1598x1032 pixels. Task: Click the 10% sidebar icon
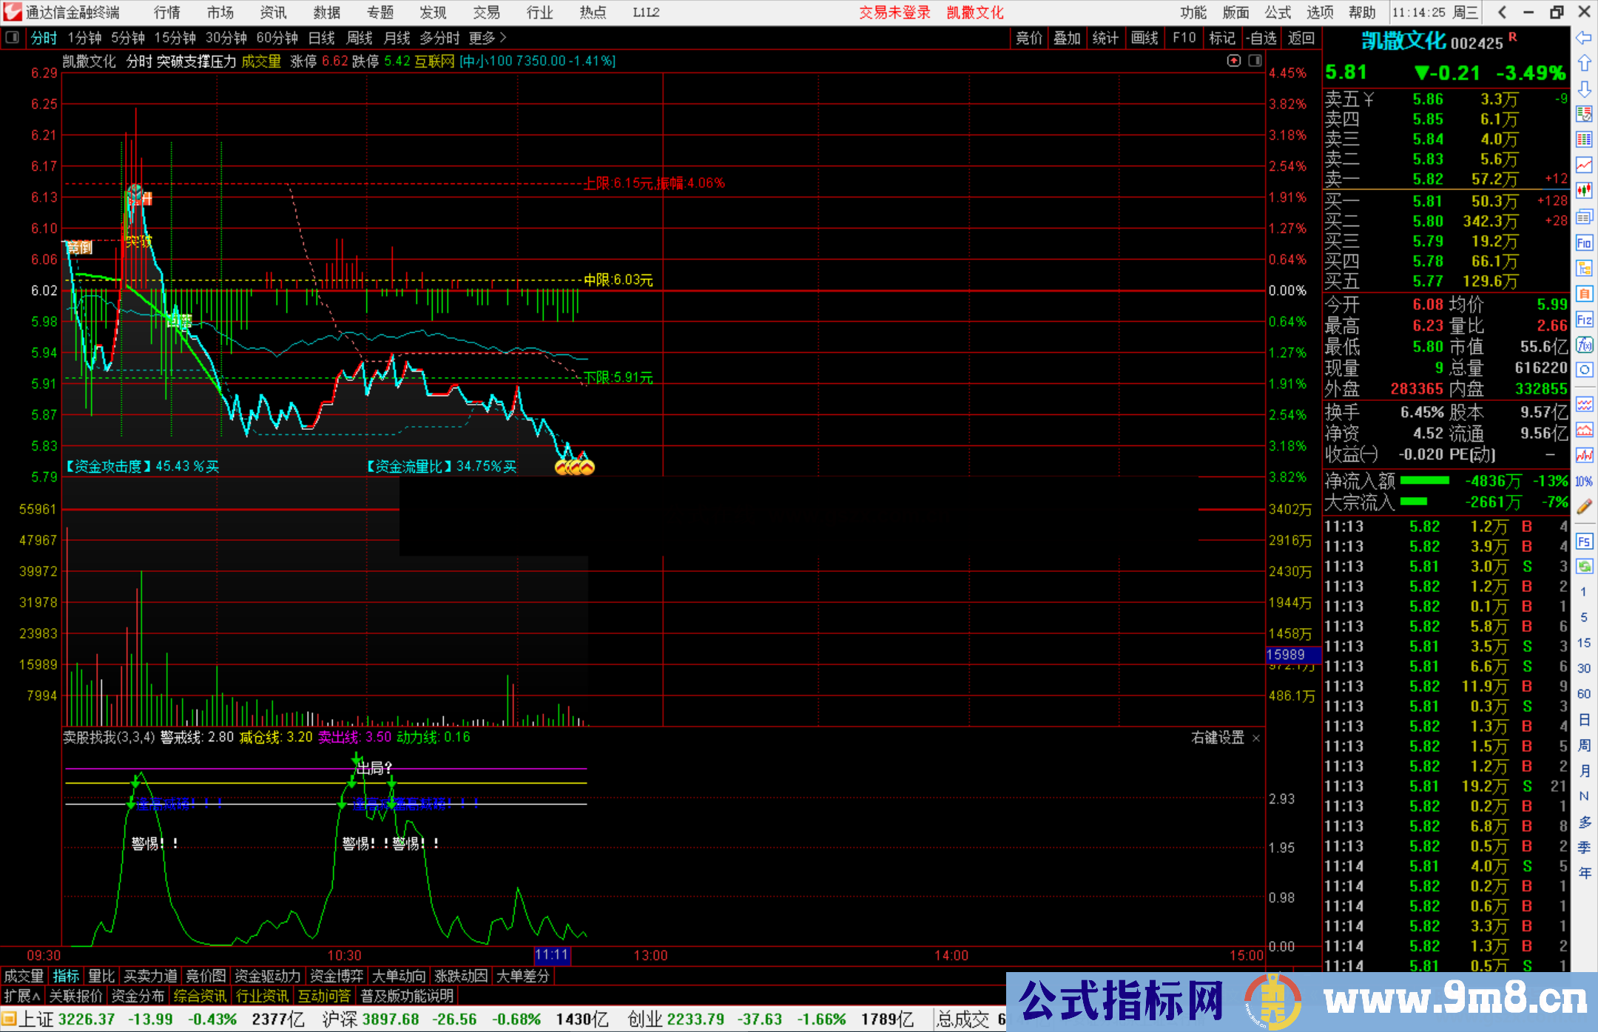pyautogui.click(x=1584, y=482)
